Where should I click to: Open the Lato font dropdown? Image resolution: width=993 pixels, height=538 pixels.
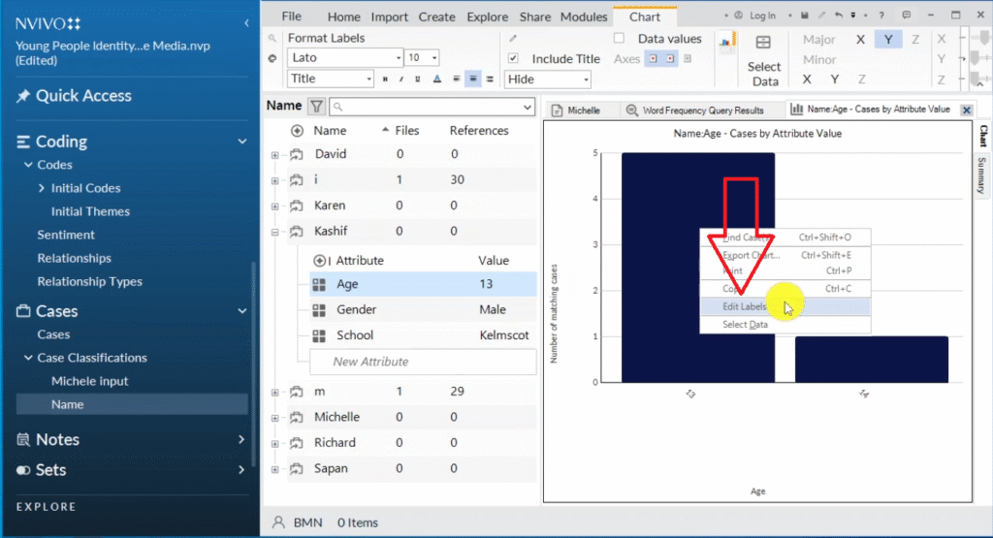[395, 58]
